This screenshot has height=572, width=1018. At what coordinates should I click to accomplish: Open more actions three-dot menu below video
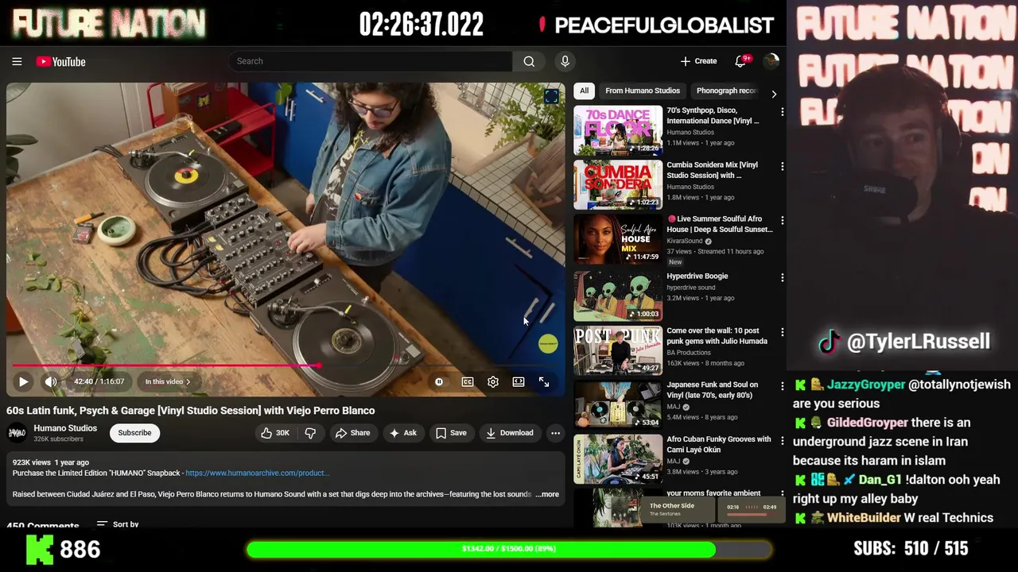555,433
